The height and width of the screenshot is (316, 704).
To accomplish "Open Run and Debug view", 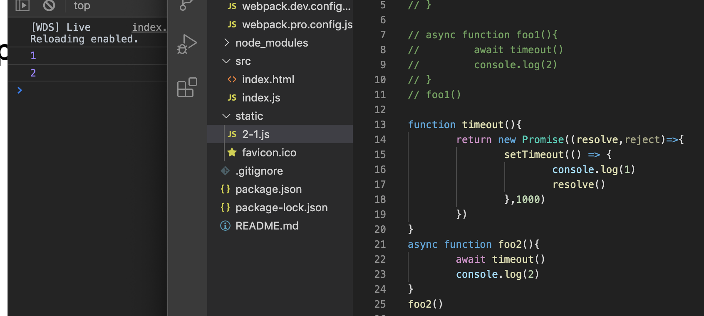I will point(187,44).
